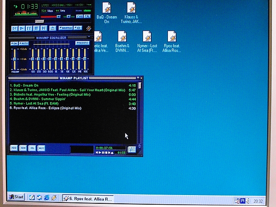Click the mini Stop button in the playlist window
Screen dimensions: 276x207
(106, 153)
